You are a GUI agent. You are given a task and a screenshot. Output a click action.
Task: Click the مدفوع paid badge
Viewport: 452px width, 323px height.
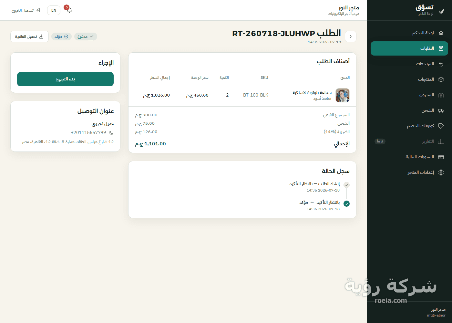tap(86, 36)
